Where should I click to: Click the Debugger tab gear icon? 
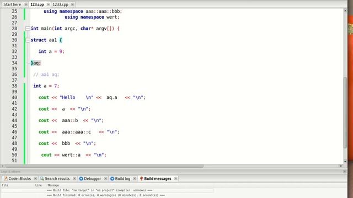81,178
